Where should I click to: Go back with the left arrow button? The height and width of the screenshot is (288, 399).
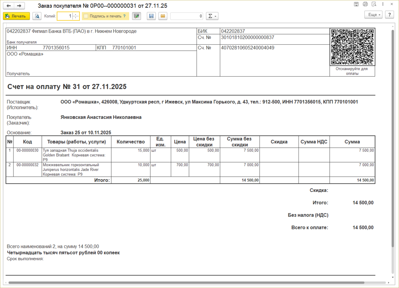click(x=9, y=6)
